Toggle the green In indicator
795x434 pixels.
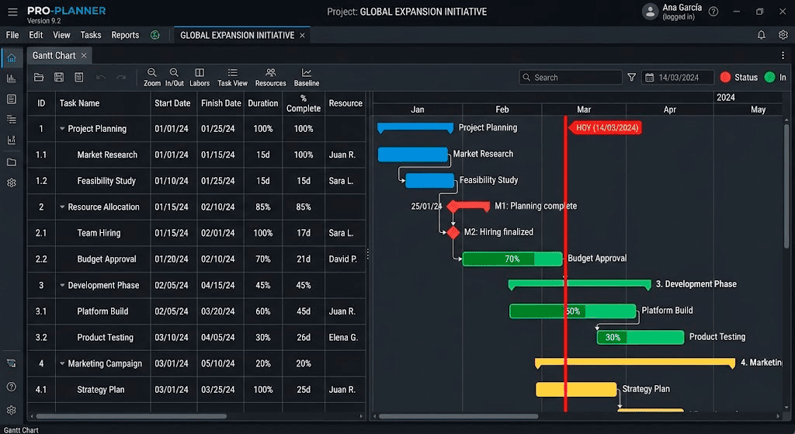769,77
